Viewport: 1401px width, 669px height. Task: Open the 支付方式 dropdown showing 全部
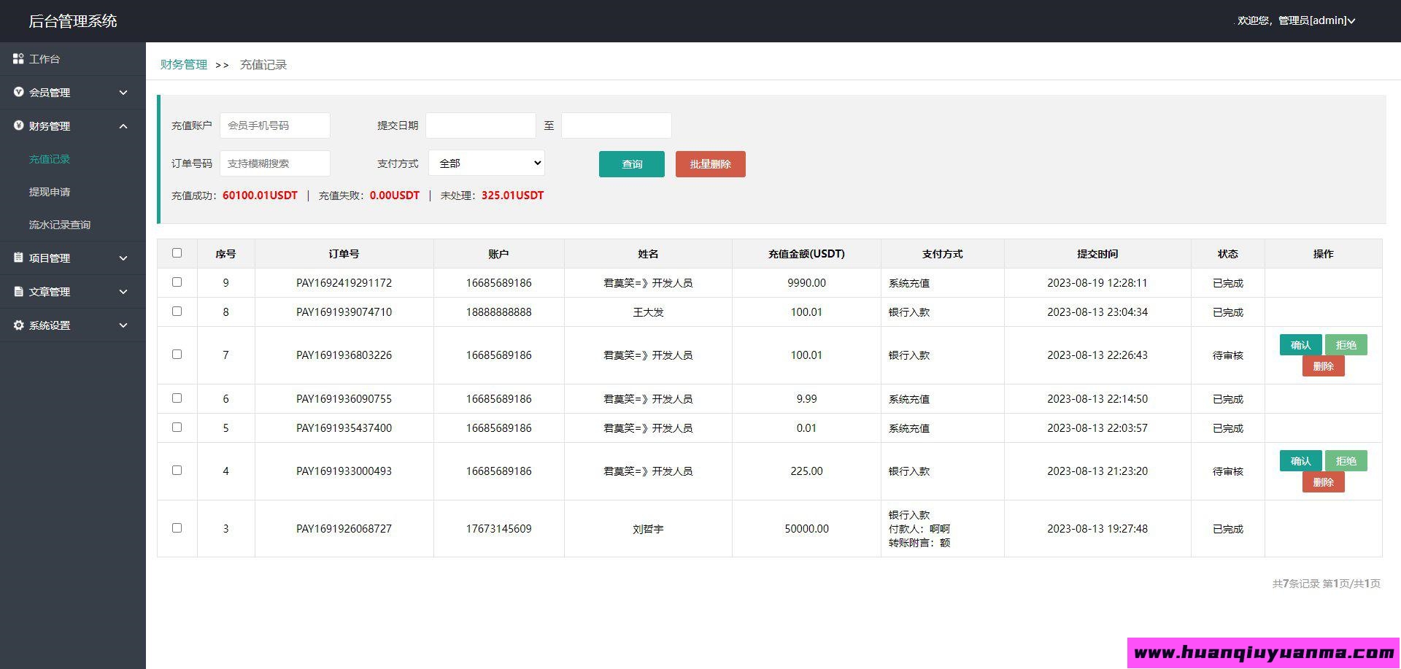pyautogui.click(x=487, y=163)
